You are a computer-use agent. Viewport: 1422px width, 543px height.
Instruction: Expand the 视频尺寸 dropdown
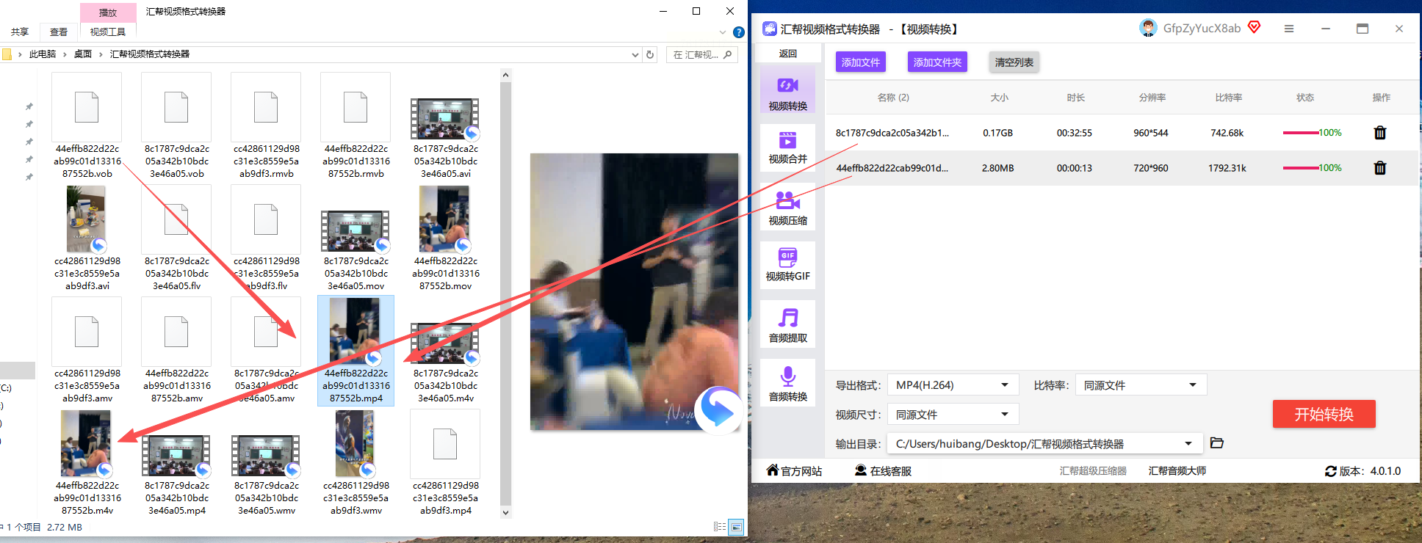pos(953,415)
